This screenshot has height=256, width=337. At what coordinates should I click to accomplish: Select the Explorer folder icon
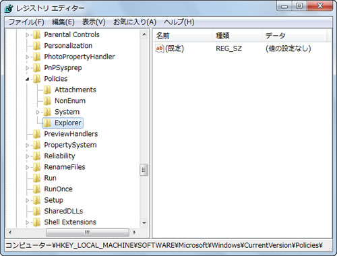[x=47, y=123]
